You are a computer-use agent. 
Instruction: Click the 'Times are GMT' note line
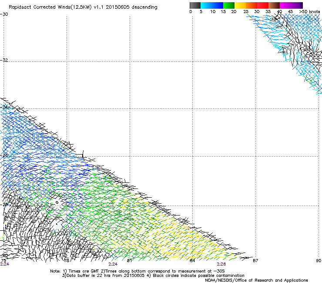click(138, 271)
